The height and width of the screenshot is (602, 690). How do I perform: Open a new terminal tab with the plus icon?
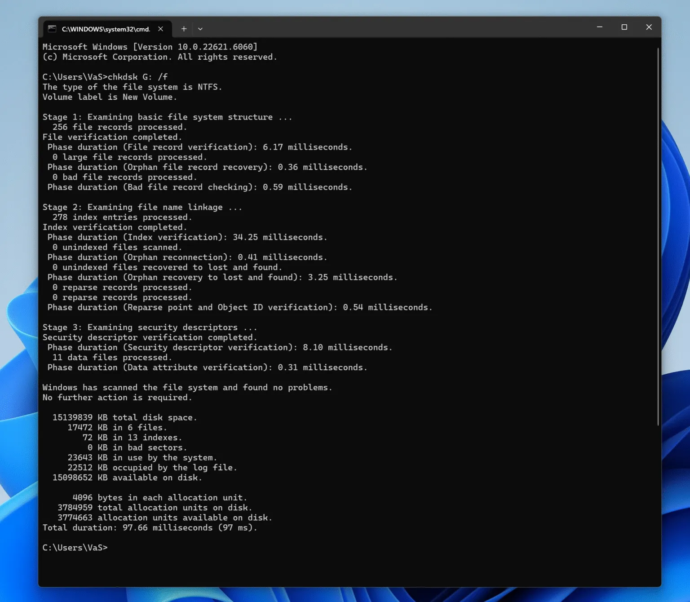coord(184,28)
